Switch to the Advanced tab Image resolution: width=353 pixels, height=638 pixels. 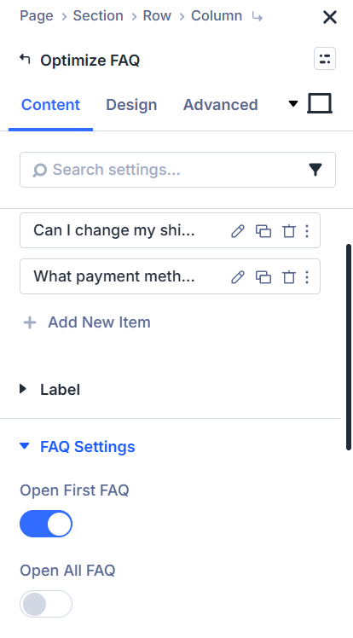click(x=221, y=105)
